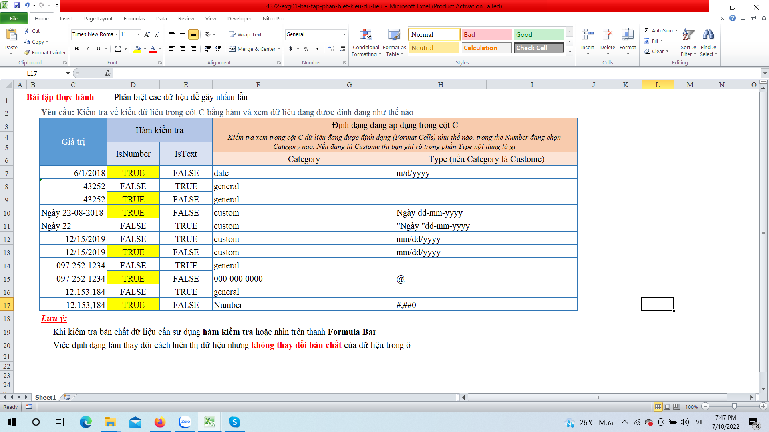Toggle Bold formatting
The width and height of the screenshot is (769, 432).
coord(76,49)
